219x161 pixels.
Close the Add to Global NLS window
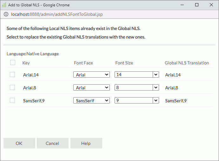211,5
